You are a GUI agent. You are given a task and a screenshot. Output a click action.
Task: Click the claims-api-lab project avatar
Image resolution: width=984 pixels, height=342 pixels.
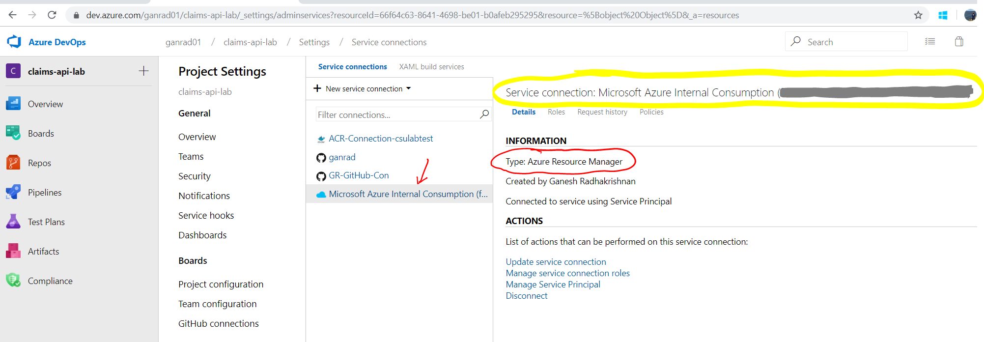click(13, 71)
